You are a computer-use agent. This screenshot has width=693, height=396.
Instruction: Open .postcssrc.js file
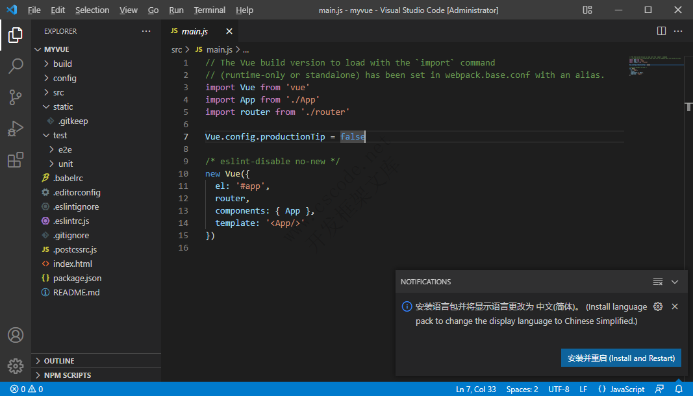coord(75,249)
